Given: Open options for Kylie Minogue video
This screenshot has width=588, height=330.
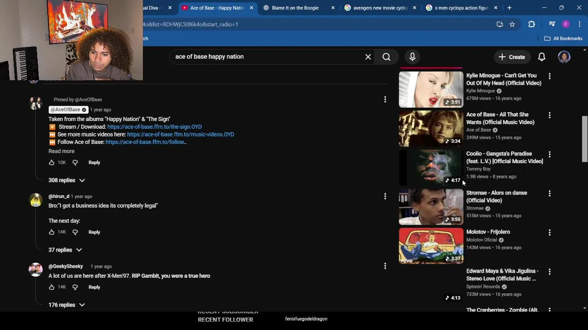Looking at the screenshot, I should [549, 76].
